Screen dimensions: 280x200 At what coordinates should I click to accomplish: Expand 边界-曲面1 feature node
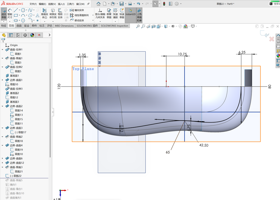[x=2, y=80]
